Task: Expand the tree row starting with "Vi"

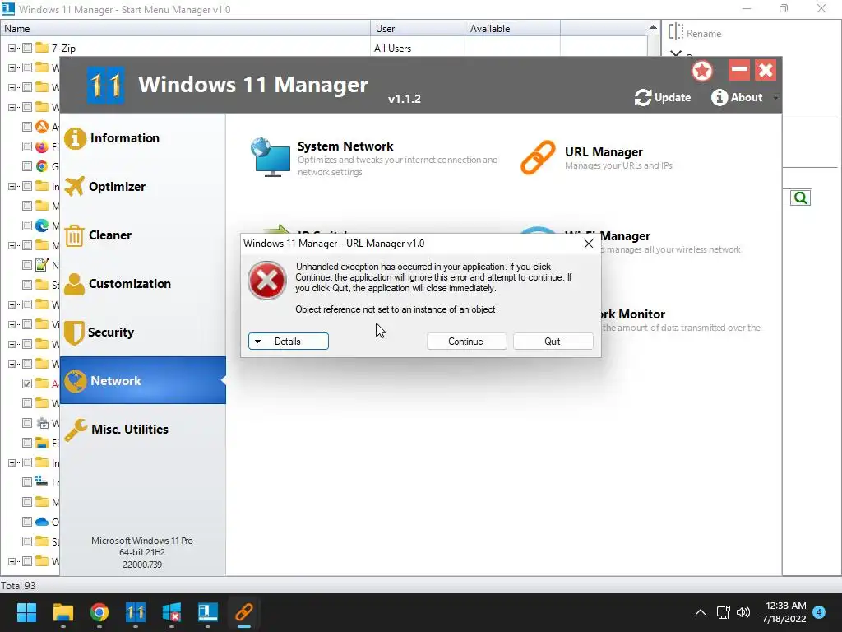Action: (12, 324)
